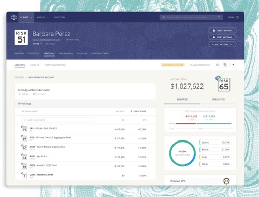259x197 pixels.
Task: Click the AGG iShares Core US Aggregate Bond name
Action: coord(50,137)
